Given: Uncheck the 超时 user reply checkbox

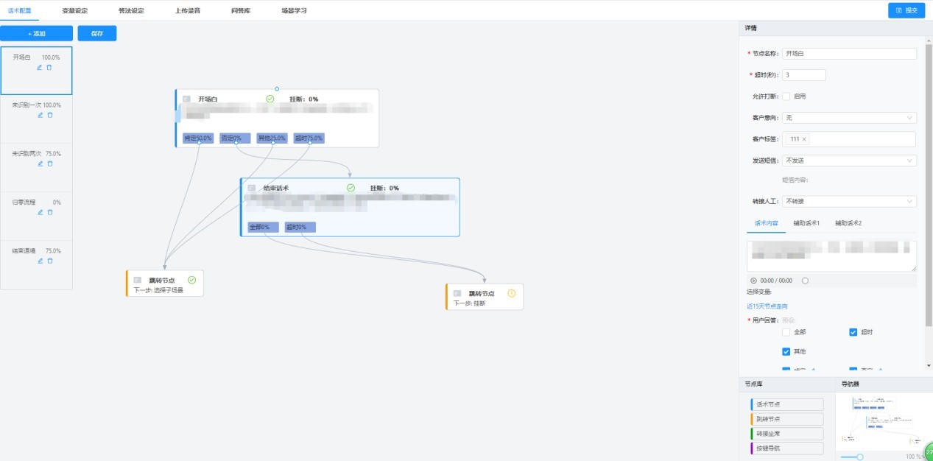Looking at the screenshot, I should click(853, 333).
